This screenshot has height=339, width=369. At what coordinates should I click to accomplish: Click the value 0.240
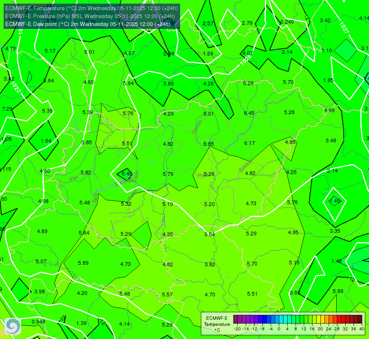pyautogui.click(x=287, y=22)
